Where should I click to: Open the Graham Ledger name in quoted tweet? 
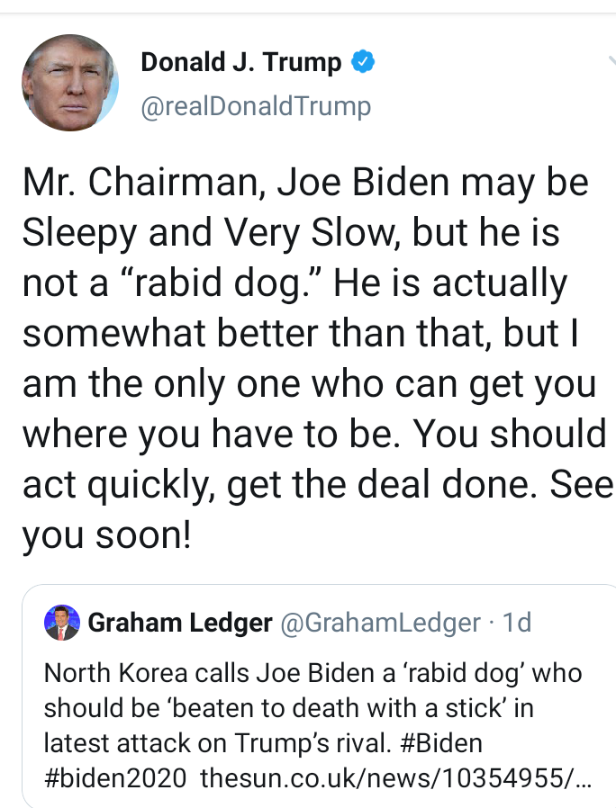coord(180,623)
